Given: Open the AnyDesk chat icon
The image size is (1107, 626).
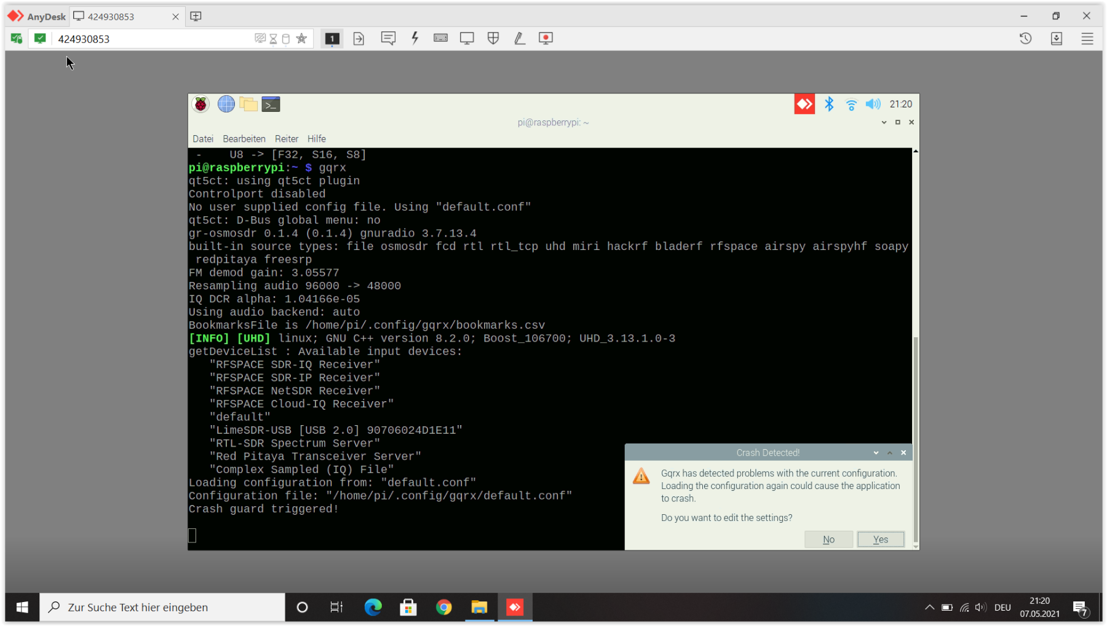Looking at the screenshot, I should (x=388, y=39).
